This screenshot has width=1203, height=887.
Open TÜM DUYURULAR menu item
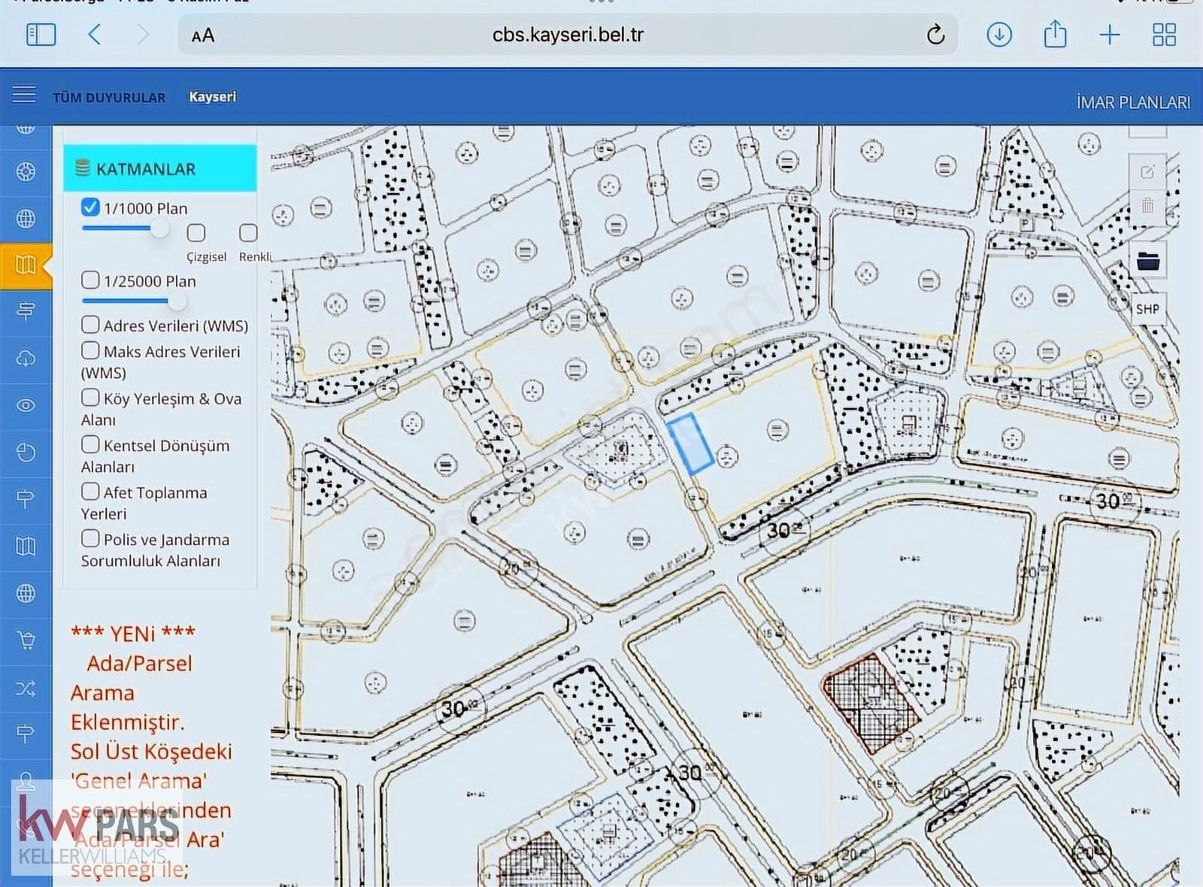[x=109, y=98]
